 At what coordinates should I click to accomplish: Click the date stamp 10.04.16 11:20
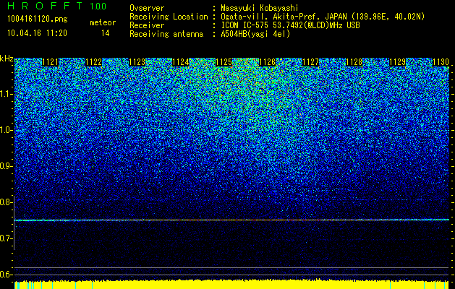[38, 33]
